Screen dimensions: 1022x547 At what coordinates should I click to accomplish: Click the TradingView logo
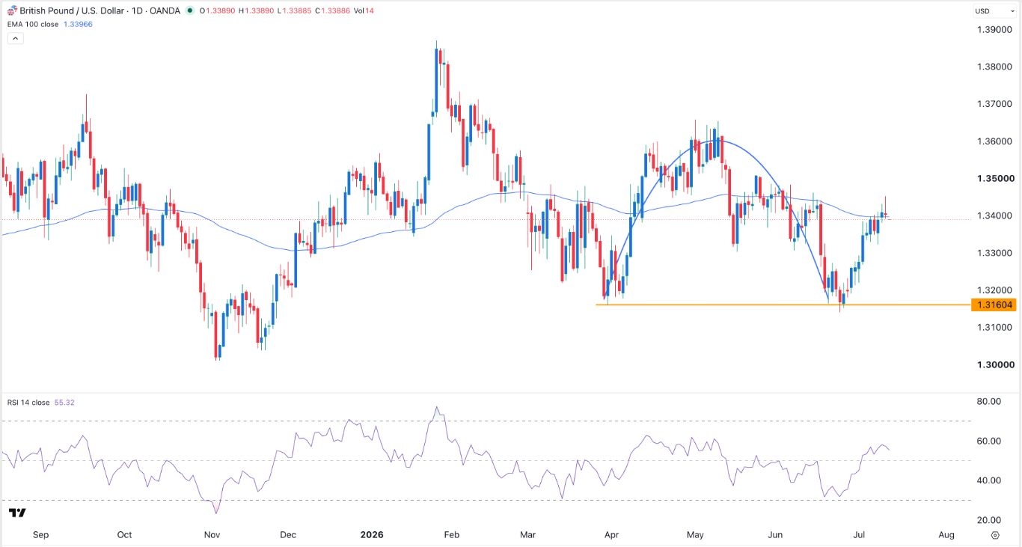pyautogui.click(x=17, y=513)
